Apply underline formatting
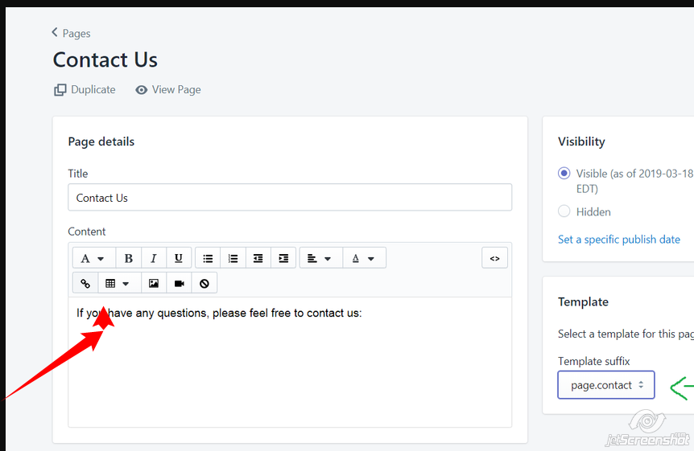694x451 pixels. coord(178,258)
